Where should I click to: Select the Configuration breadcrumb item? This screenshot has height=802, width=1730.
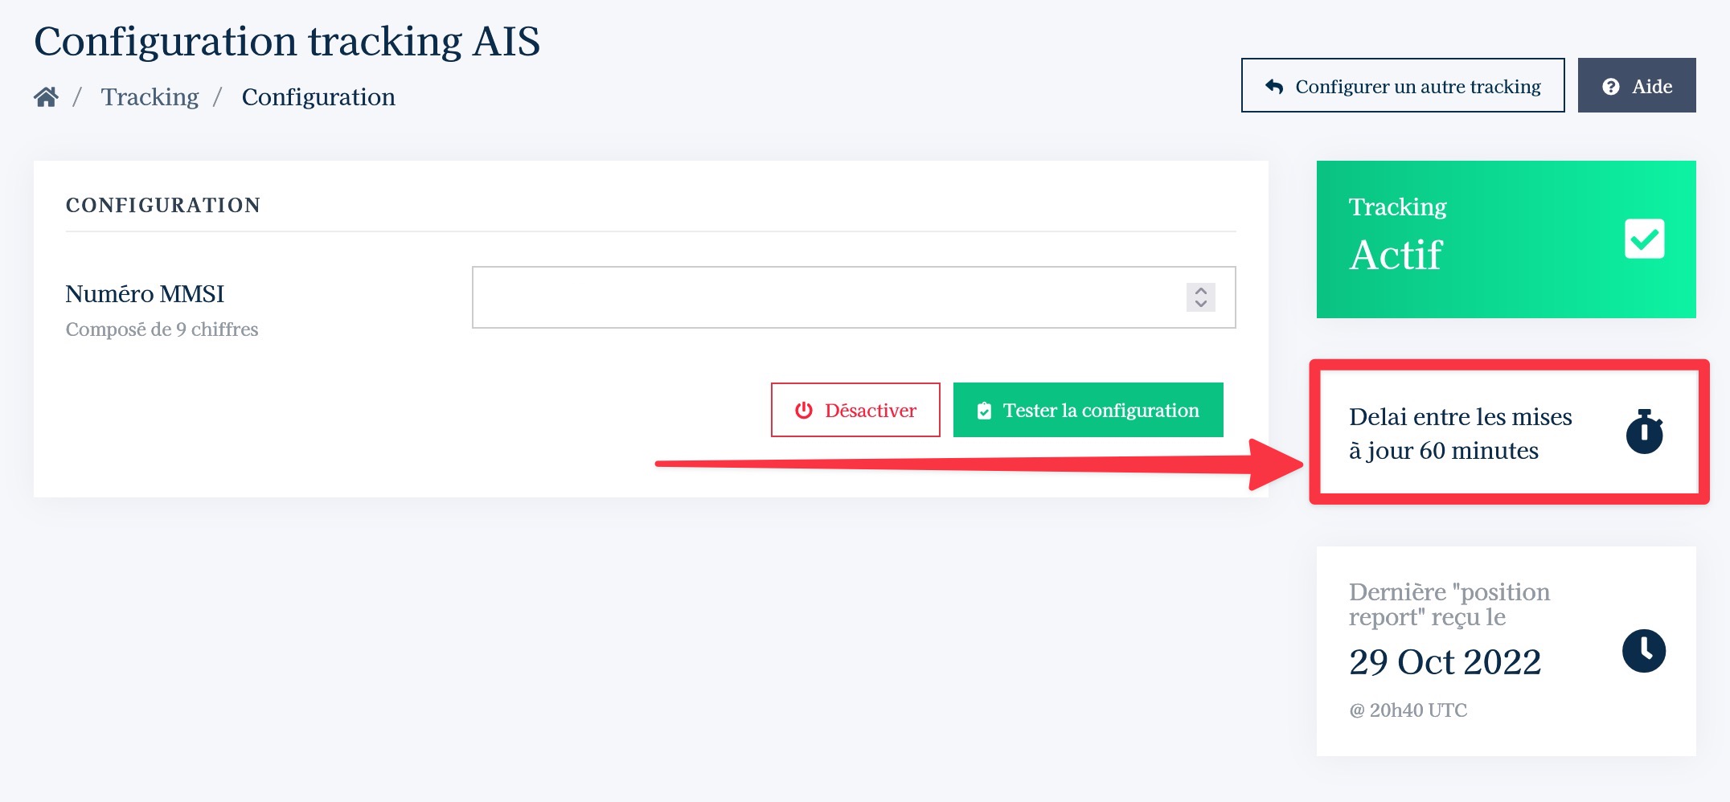pyautogui.click(x=318, y=97)
